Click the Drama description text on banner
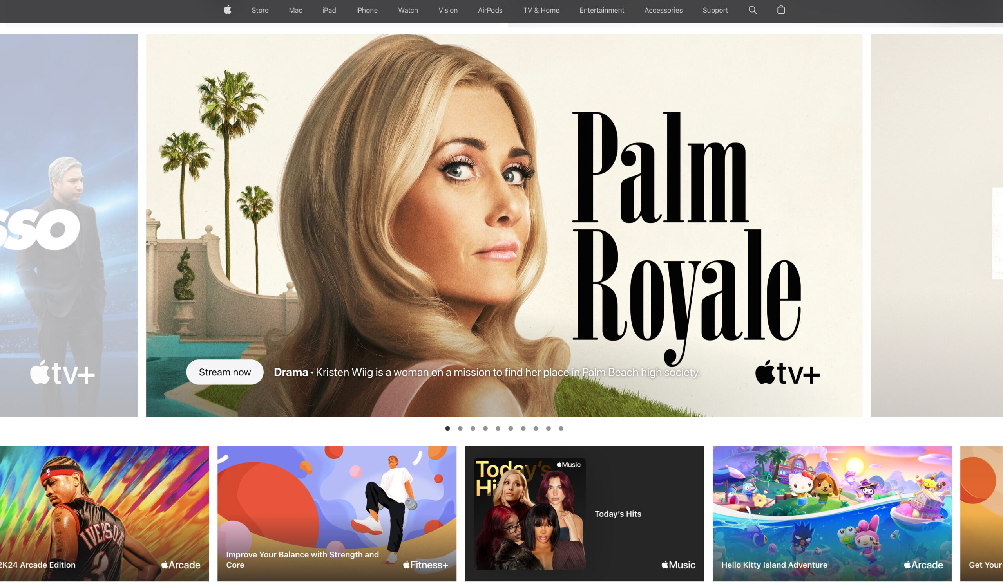Screen dimensions: 1003x588 click(487, 372)
